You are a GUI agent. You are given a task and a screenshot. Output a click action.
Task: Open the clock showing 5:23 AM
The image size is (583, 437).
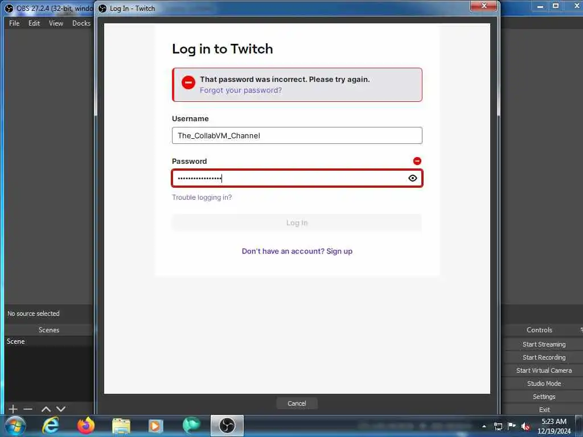tap(553, 426)
